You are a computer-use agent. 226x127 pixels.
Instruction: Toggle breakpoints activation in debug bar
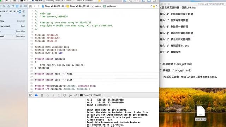coord(36,95)
